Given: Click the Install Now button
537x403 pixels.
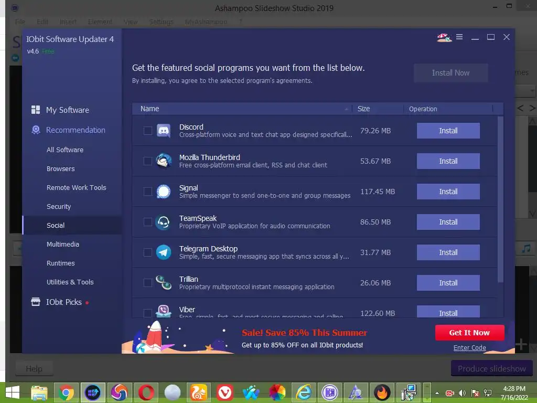Looking at the screenshot, I should click(450, 72).
